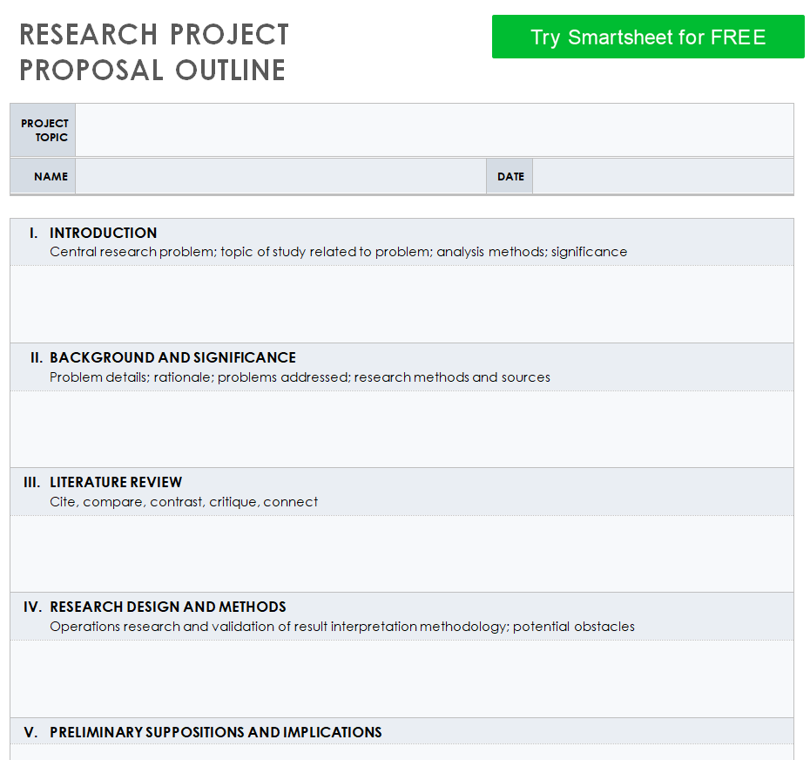Screen dimensions: 810x760
Task: Click the empty Literature Review response area
Action: tap(402, 553)
